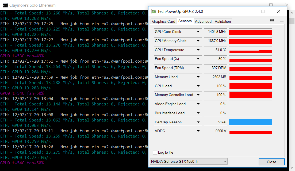Open the Memory Controller Load dropdown

click(x=198, y=95)
